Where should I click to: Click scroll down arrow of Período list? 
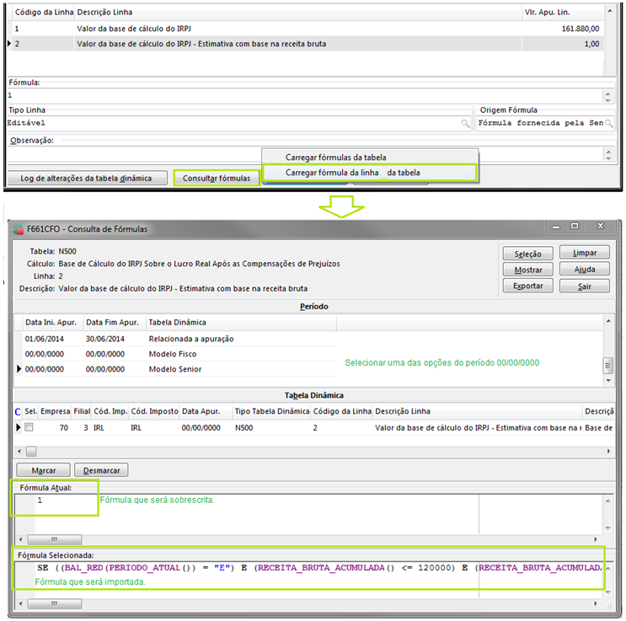pos(608,380)
